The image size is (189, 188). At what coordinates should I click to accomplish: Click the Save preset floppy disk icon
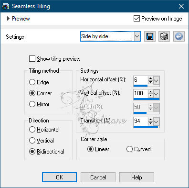coord(150,36)
